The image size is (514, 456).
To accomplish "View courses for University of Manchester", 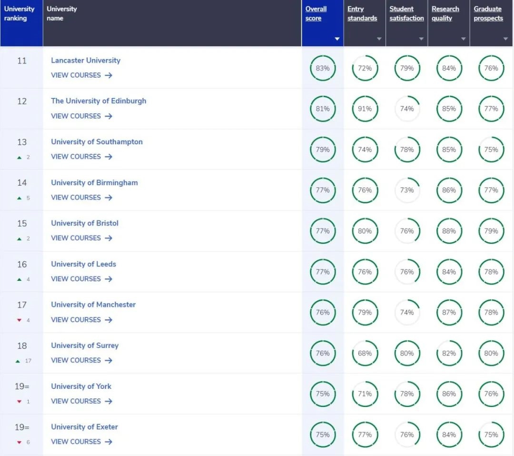I will [81, 320].
